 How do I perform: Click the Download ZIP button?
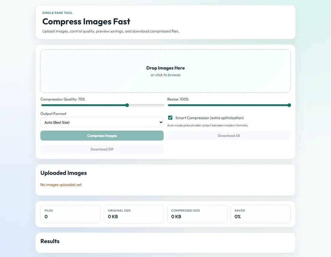click(102, 149)
